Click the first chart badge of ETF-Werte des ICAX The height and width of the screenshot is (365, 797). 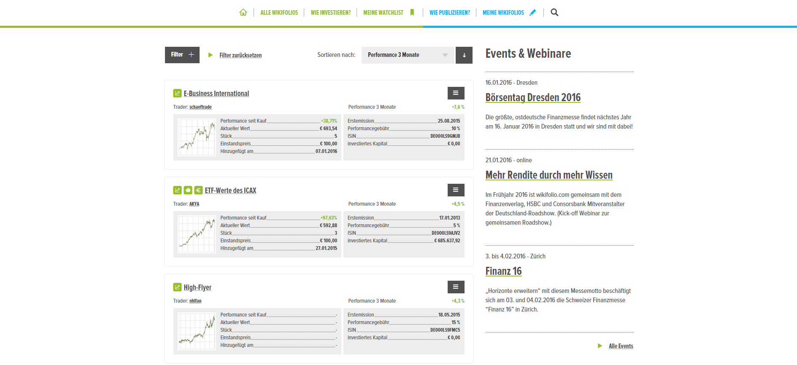tap(178, 190)
